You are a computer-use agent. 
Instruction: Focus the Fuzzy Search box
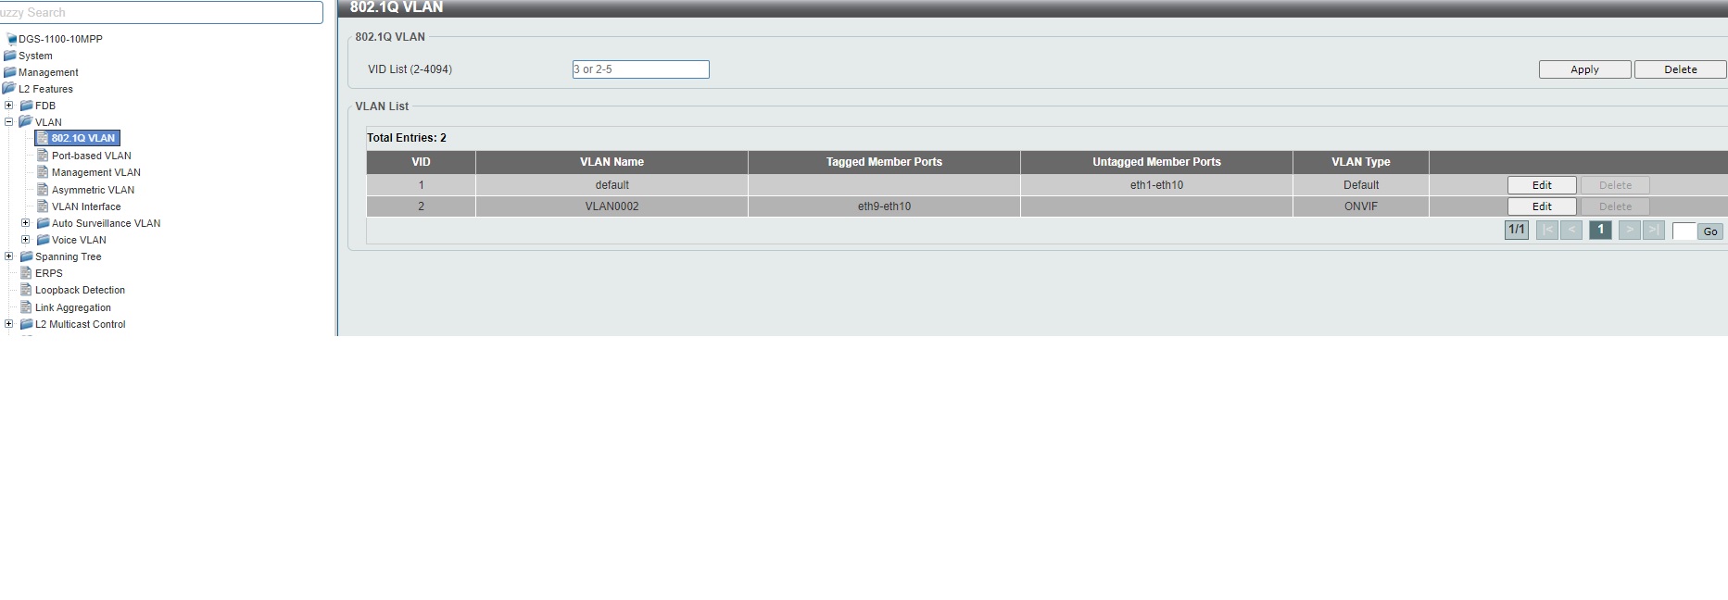click(159, 12)
